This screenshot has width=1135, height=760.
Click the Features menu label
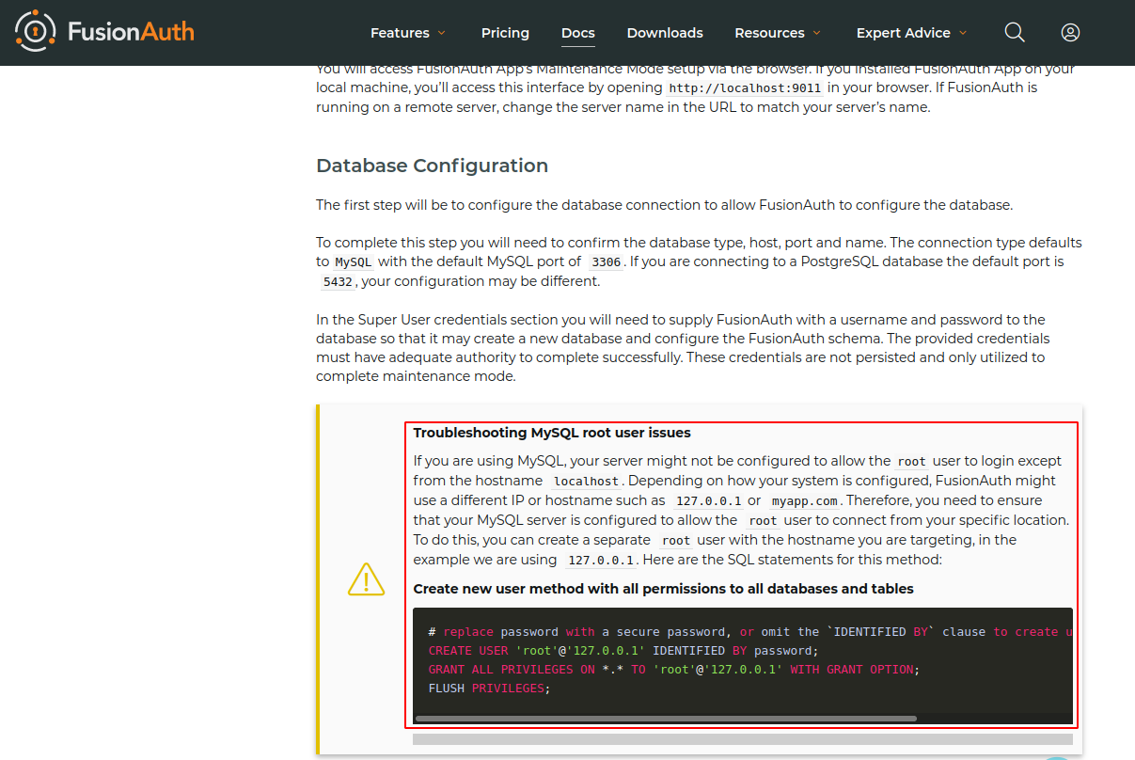coord(400,33)
